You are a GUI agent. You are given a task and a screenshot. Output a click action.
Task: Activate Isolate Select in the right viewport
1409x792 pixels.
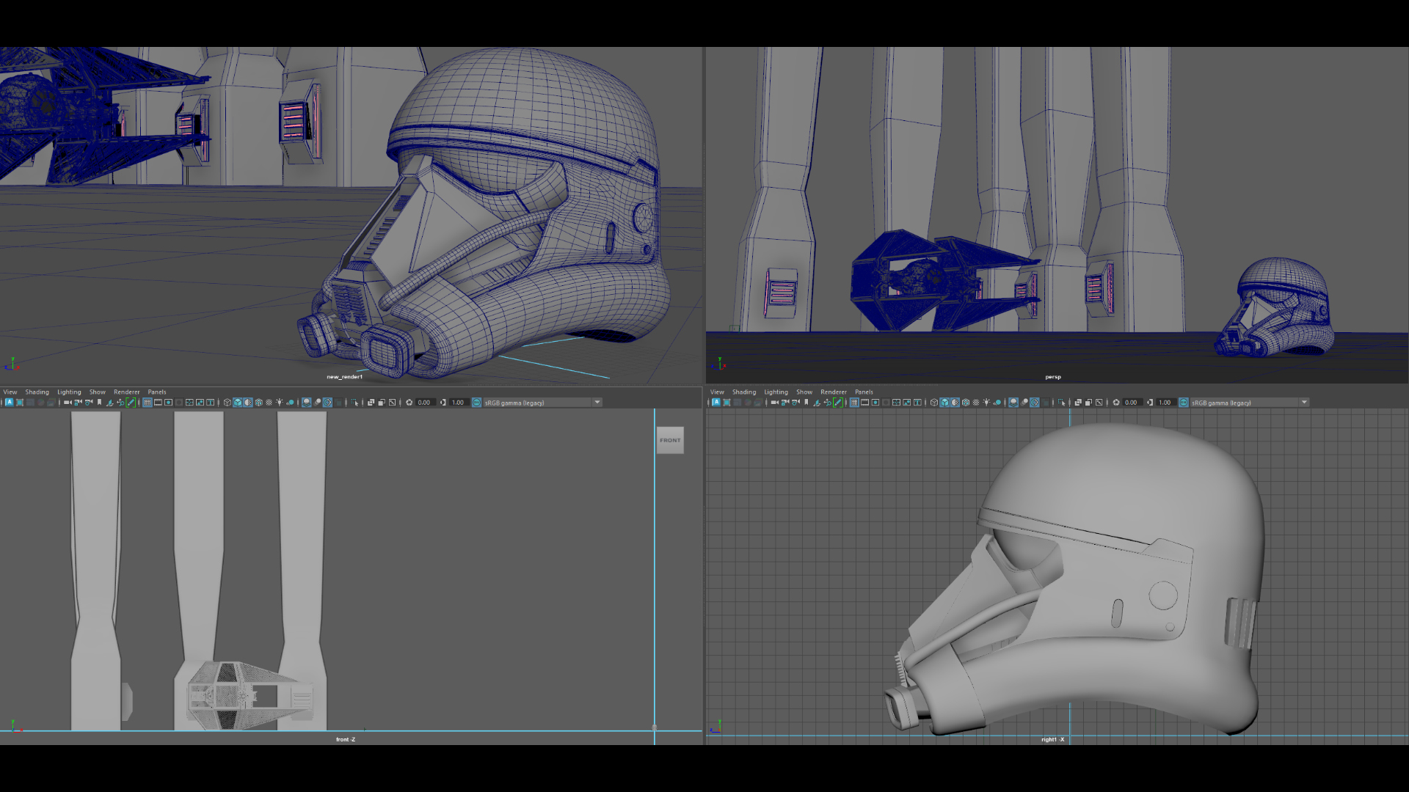click(x=1062, y=402)
